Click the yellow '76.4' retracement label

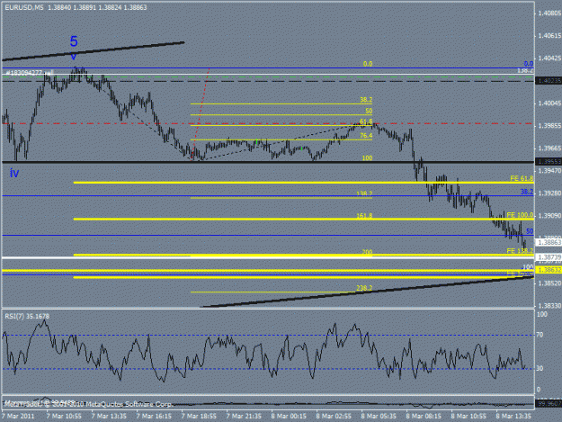tap(366, 136)
